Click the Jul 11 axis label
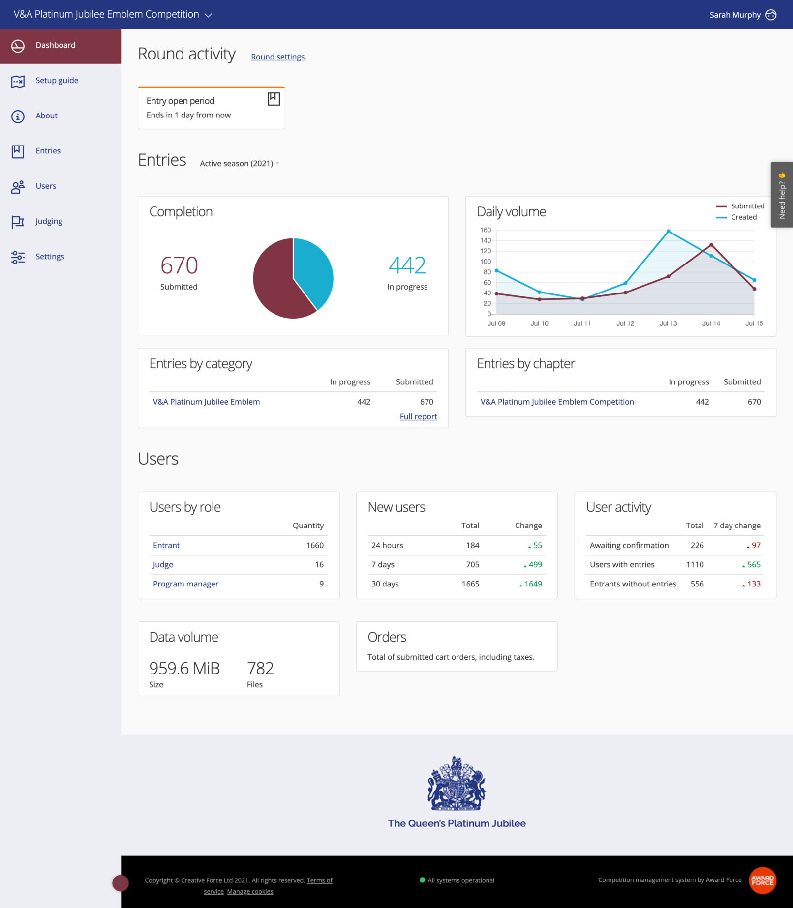This screenshot has width=793, height=908. pos(582,323)
